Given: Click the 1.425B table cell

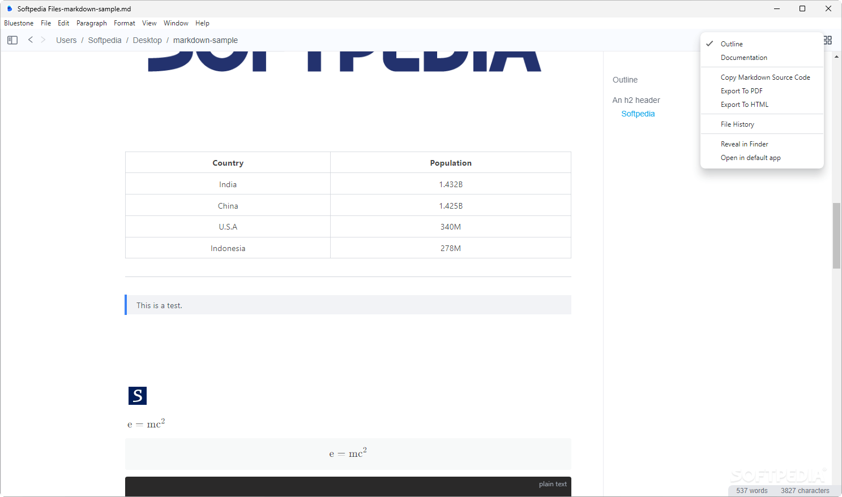Looking at the screenshot, I should [451, 206].
